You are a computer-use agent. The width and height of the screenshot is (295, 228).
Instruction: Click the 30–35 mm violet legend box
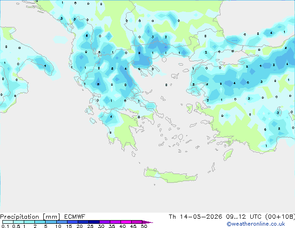point(104,222)
